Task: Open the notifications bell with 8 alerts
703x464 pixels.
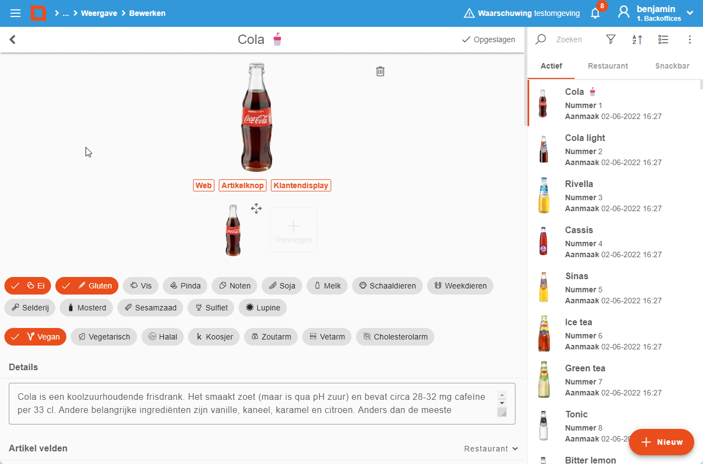Action: pos(596,13)
